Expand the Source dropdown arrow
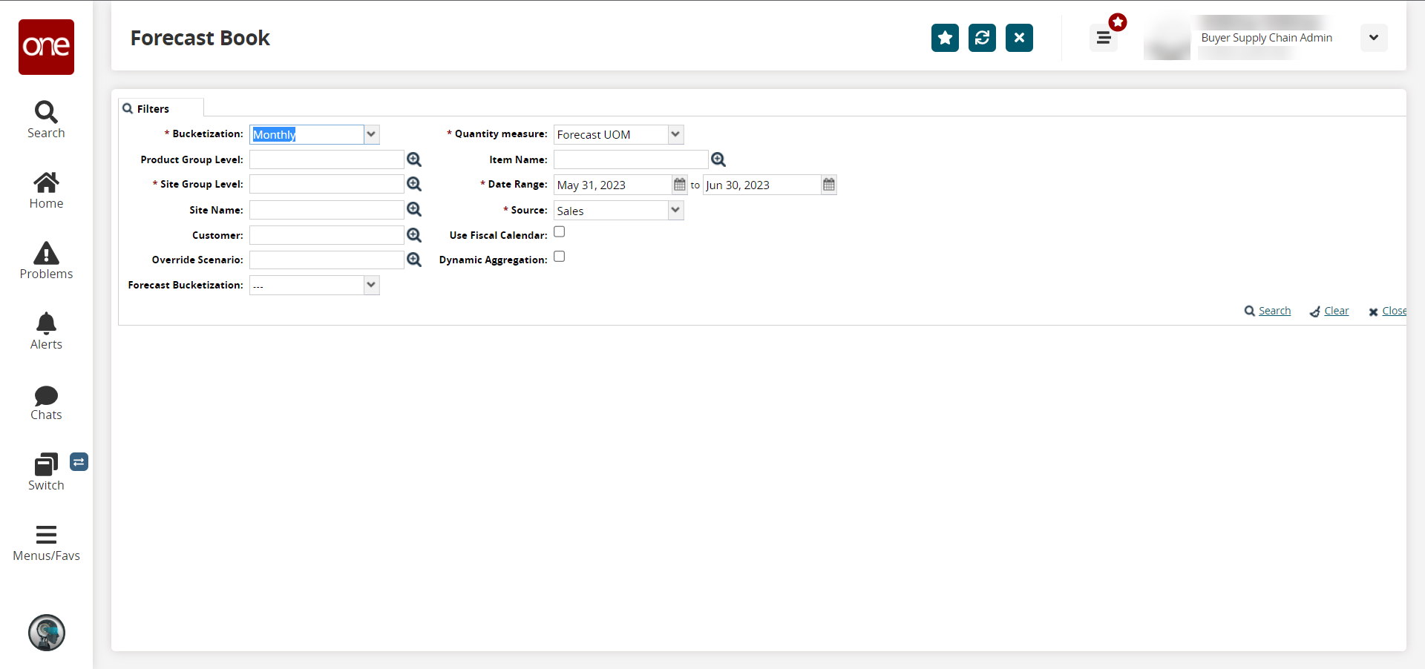The image size is (1425, 669). pos(675,211)
